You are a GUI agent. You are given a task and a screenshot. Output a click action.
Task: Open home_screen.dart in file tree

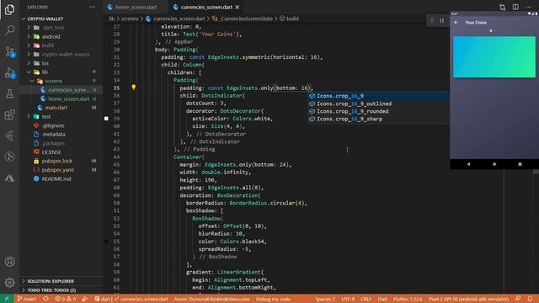click(68, 98)
